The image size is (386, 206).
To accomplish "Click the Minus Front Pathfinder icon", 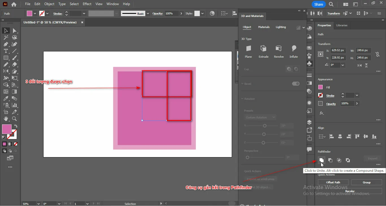I will pos(330,160).
